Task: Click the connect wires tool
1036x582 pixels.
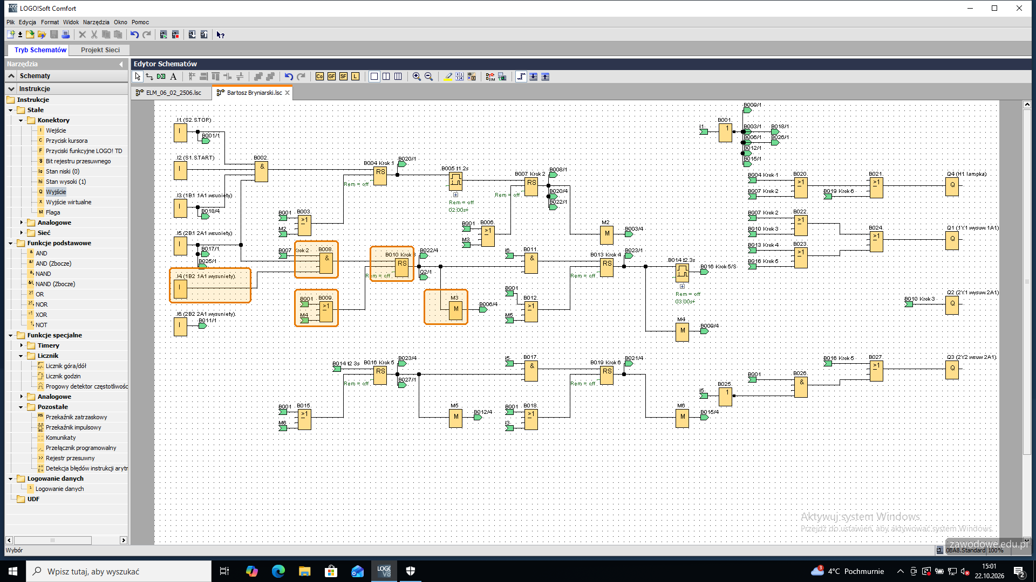Action: (x=149, y=77)
